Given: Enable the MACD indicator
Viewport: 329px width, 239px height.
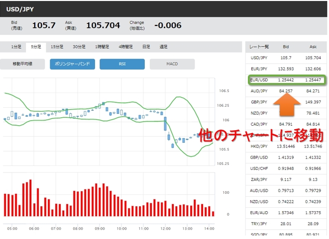Looking at the screenshot, I should tap(172, 64).
